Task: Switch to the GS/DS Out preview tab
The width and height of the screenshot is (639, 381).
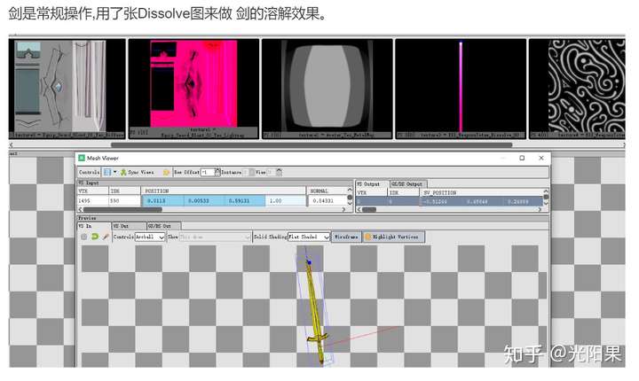Action: (x=164, y=226)
